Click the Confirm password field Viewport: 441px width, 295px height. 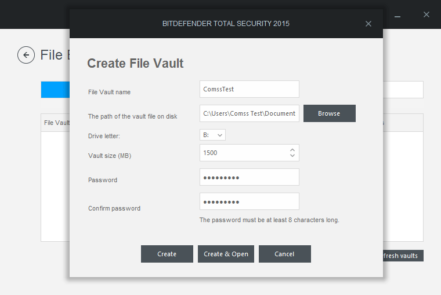point(249,201)
